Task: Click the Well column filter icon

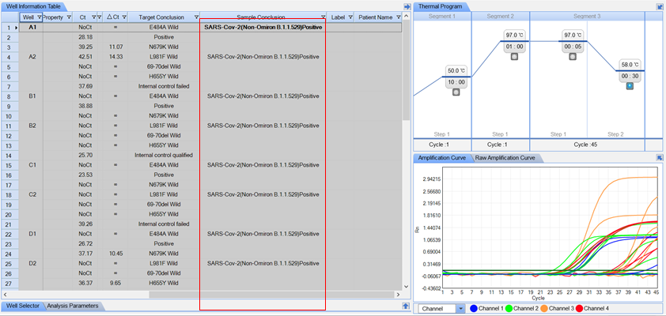Action: [37, 17]
